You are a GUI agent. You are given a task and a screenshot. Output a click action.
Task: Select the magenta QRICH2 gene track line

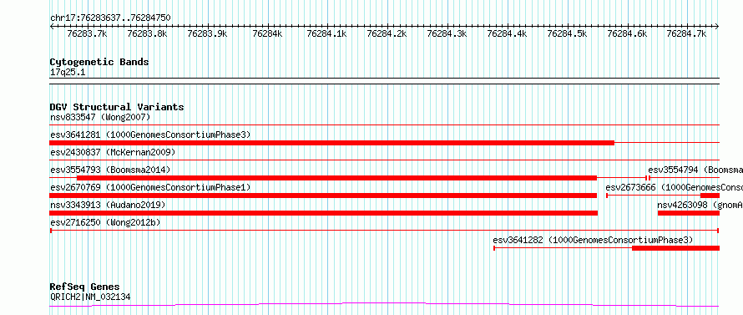[384, 304]
